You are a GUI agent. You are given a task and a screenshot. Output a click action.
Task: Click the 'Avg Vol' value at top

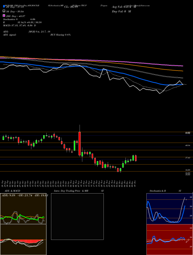pos(124,7)
